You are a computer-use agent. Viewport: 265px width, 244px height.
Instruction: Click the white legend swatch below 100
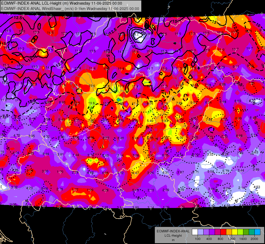coord(195,232)
